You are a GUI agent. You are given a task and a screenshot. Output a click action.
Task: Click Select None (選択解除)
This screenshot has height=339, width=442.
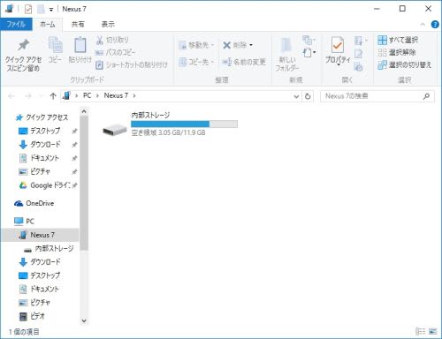(397, 52)
